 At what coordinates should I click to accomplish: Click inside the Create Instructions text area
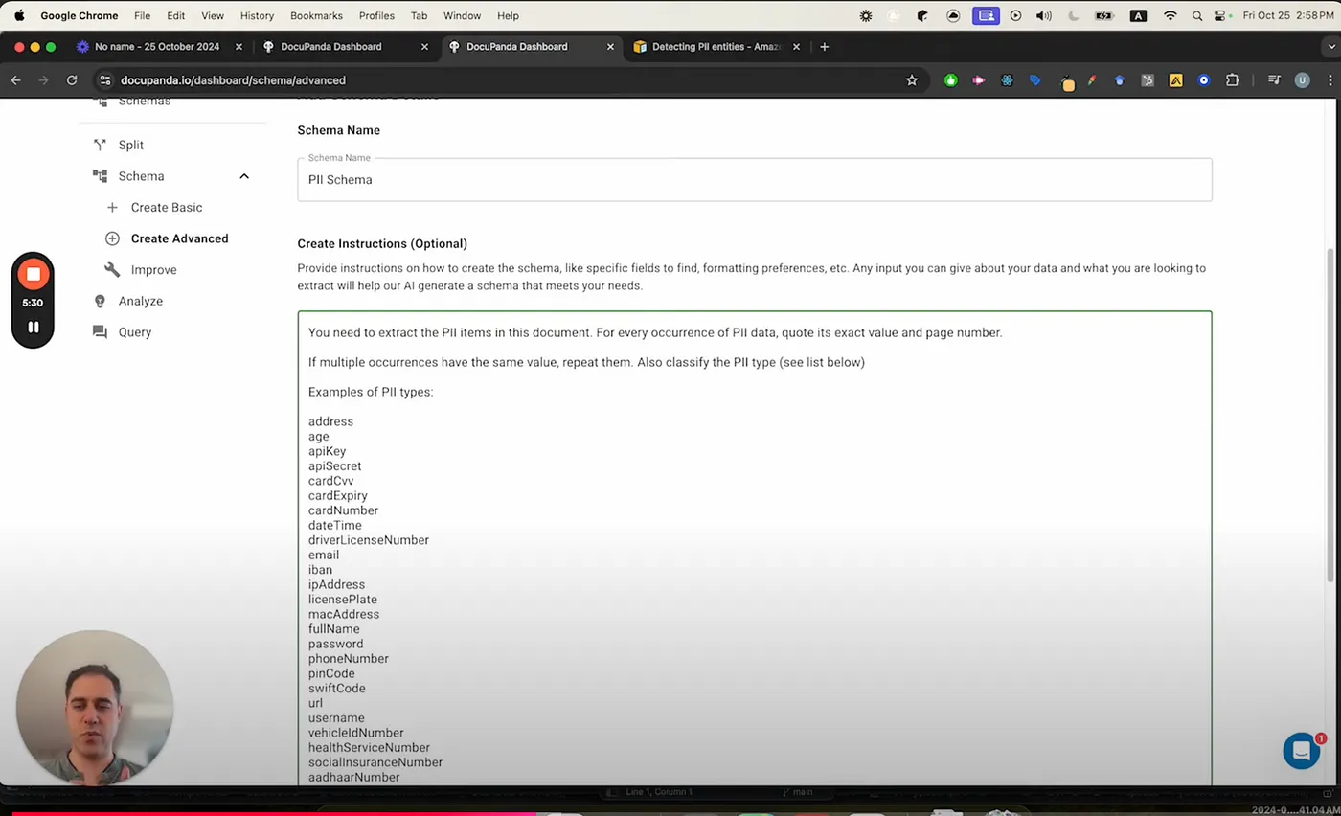(x=755, y=549)
